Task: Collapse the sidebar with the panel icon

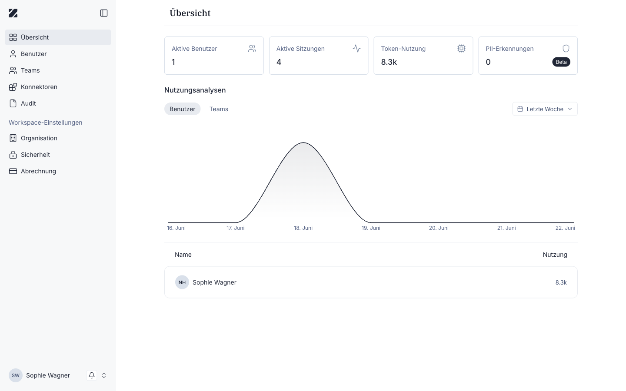Action: click(x=104, y=13)
